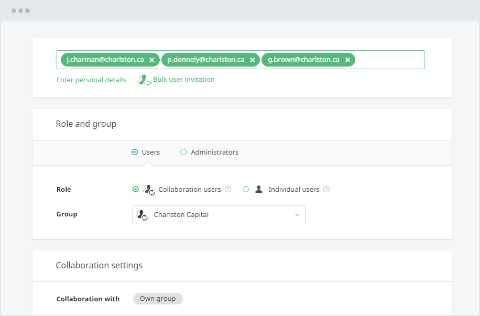Click the Own group collaboration tag
This screenshot has width=480, height=316.
pos(158,299)
